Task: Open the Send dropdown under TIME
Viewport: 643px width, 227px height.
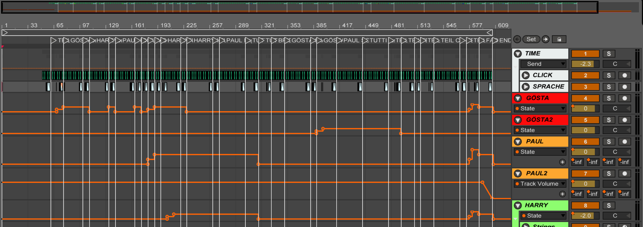Action: pos(543,64)
